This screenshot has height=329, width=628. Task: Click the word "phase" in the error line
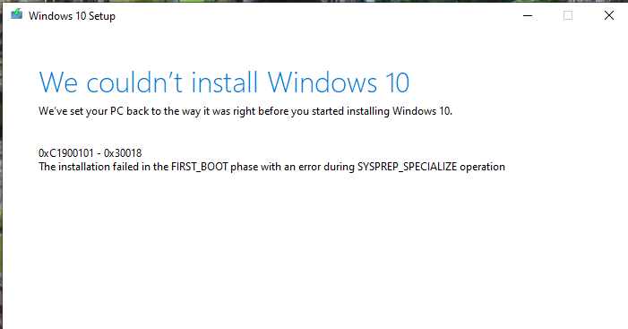tap(244, 167)
